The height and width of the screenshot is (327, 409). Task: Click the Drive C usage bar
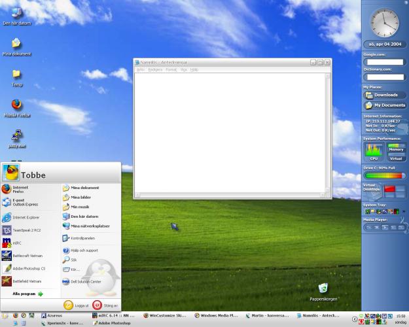tap(384, 175)
